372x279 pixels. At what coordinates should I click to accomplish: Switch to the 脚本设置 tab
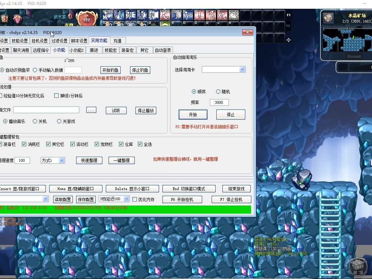79,41
